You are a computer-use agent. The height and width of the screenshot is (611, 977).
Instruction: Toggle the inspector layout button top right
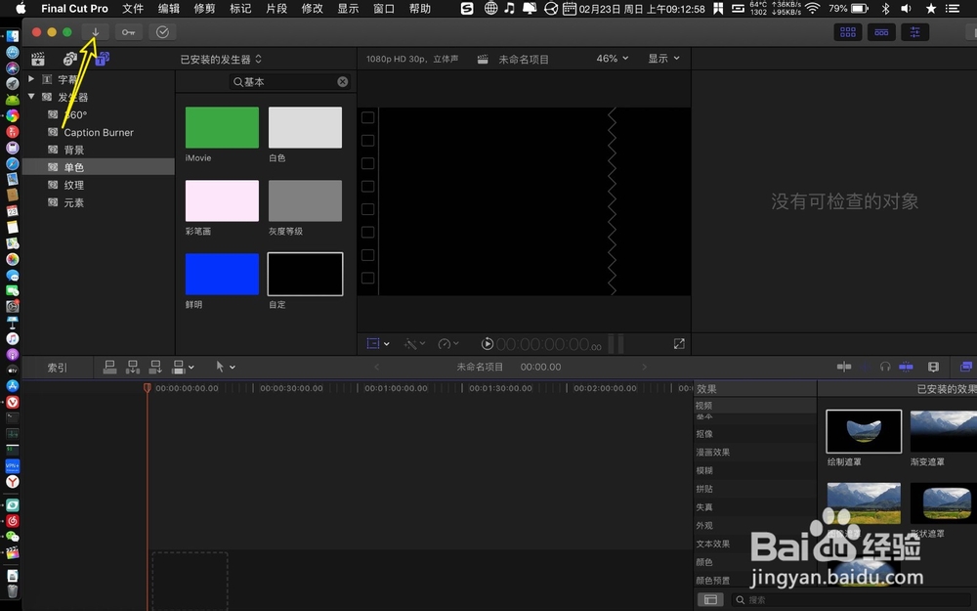pos(914,31)
